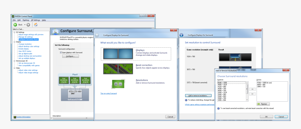Click the Resolutions plus-minus monitor icon
Screen dimensions: 301x129
pos(118,84)
